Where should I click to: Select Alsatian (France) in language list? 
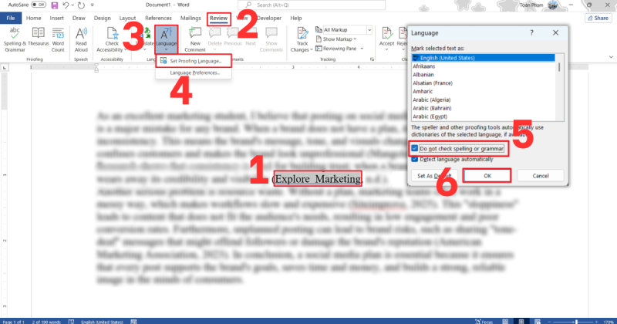[484, 83]
